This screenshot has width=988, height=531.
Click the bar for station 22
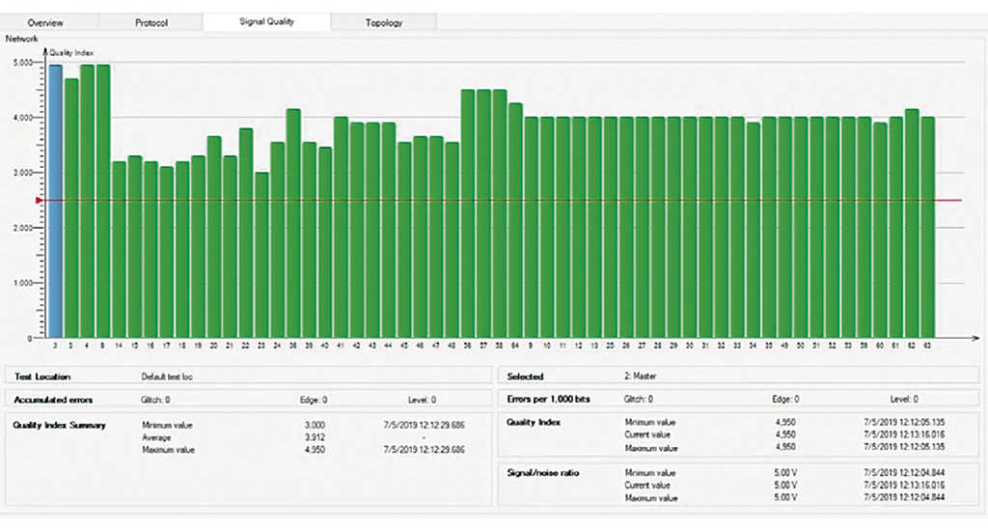tap(246, 234)
